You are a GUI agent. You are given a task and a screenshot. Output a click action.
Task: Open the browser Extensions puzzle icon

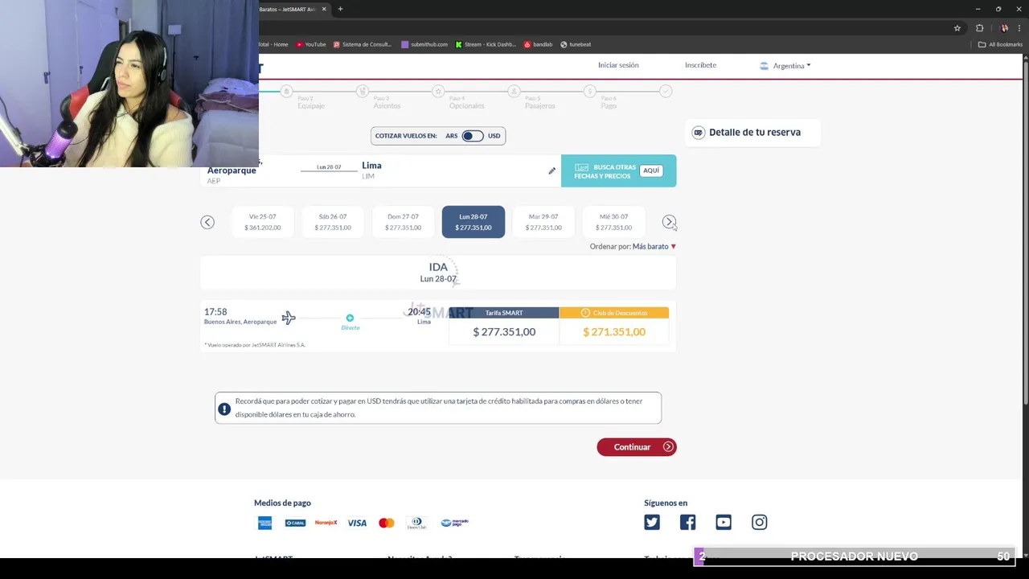[979, 28]
